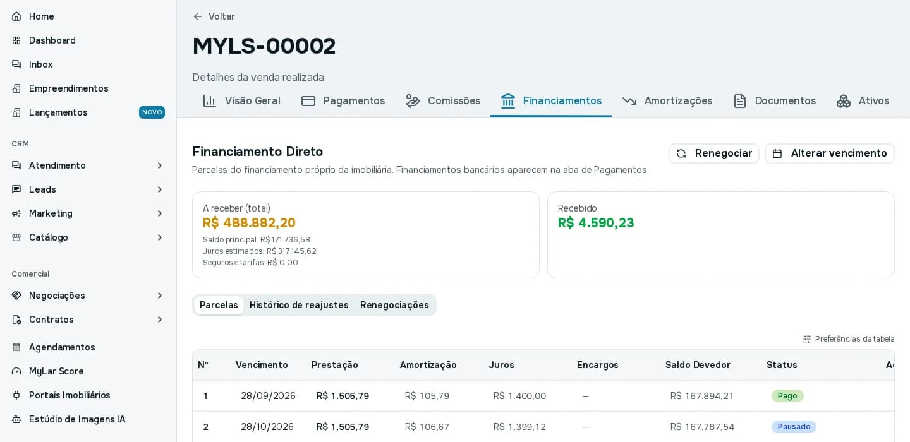Click the Atendimento chat bubbles icon
Viewport: 910px width, 442px height.
click(x=16, y=165)
